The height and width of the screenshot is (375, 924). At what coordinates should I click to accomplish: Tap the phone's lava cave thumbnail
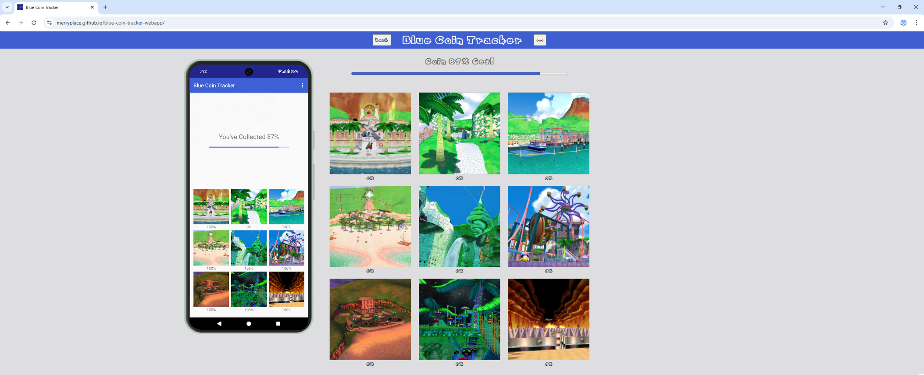tap(286, 289)
